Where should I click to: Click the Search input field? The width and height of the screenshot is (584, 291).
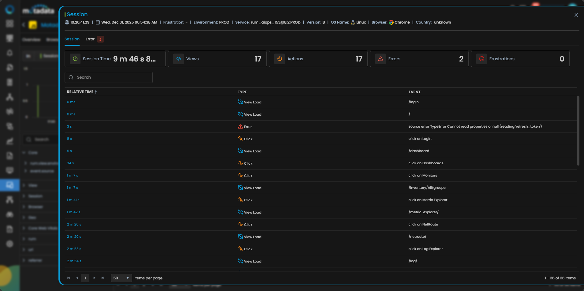pyautogui.click(x=109, y=77)
